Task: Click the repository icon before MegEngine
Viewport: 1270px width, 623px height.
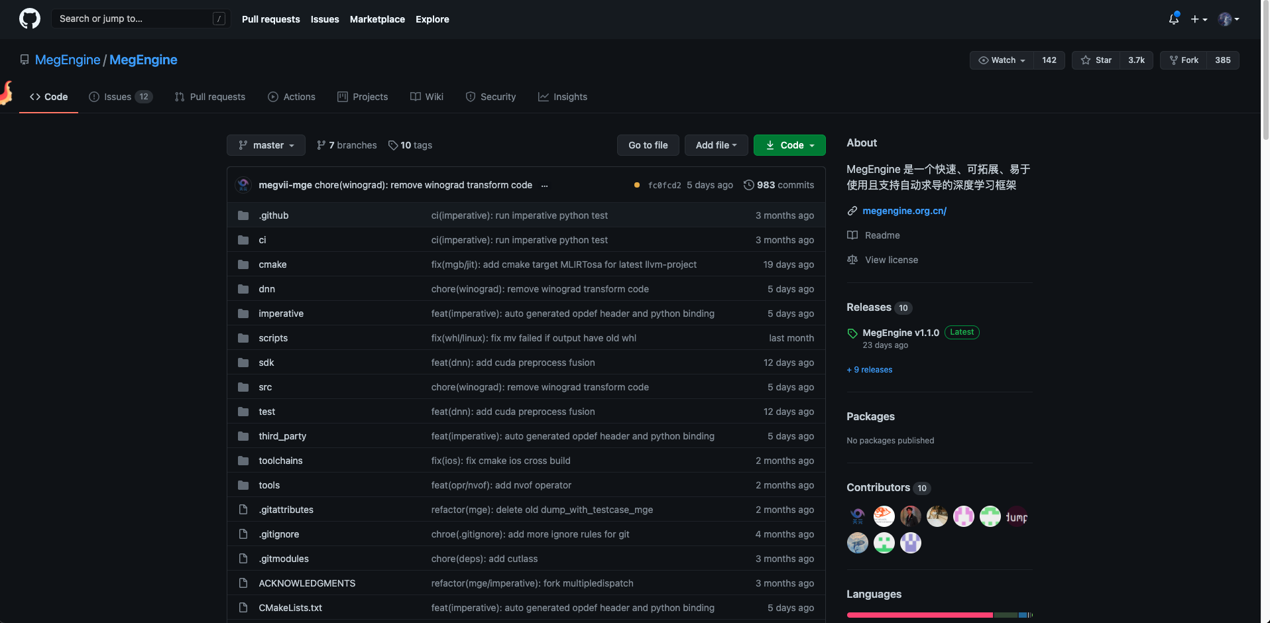Action: [x=25, y=60]
